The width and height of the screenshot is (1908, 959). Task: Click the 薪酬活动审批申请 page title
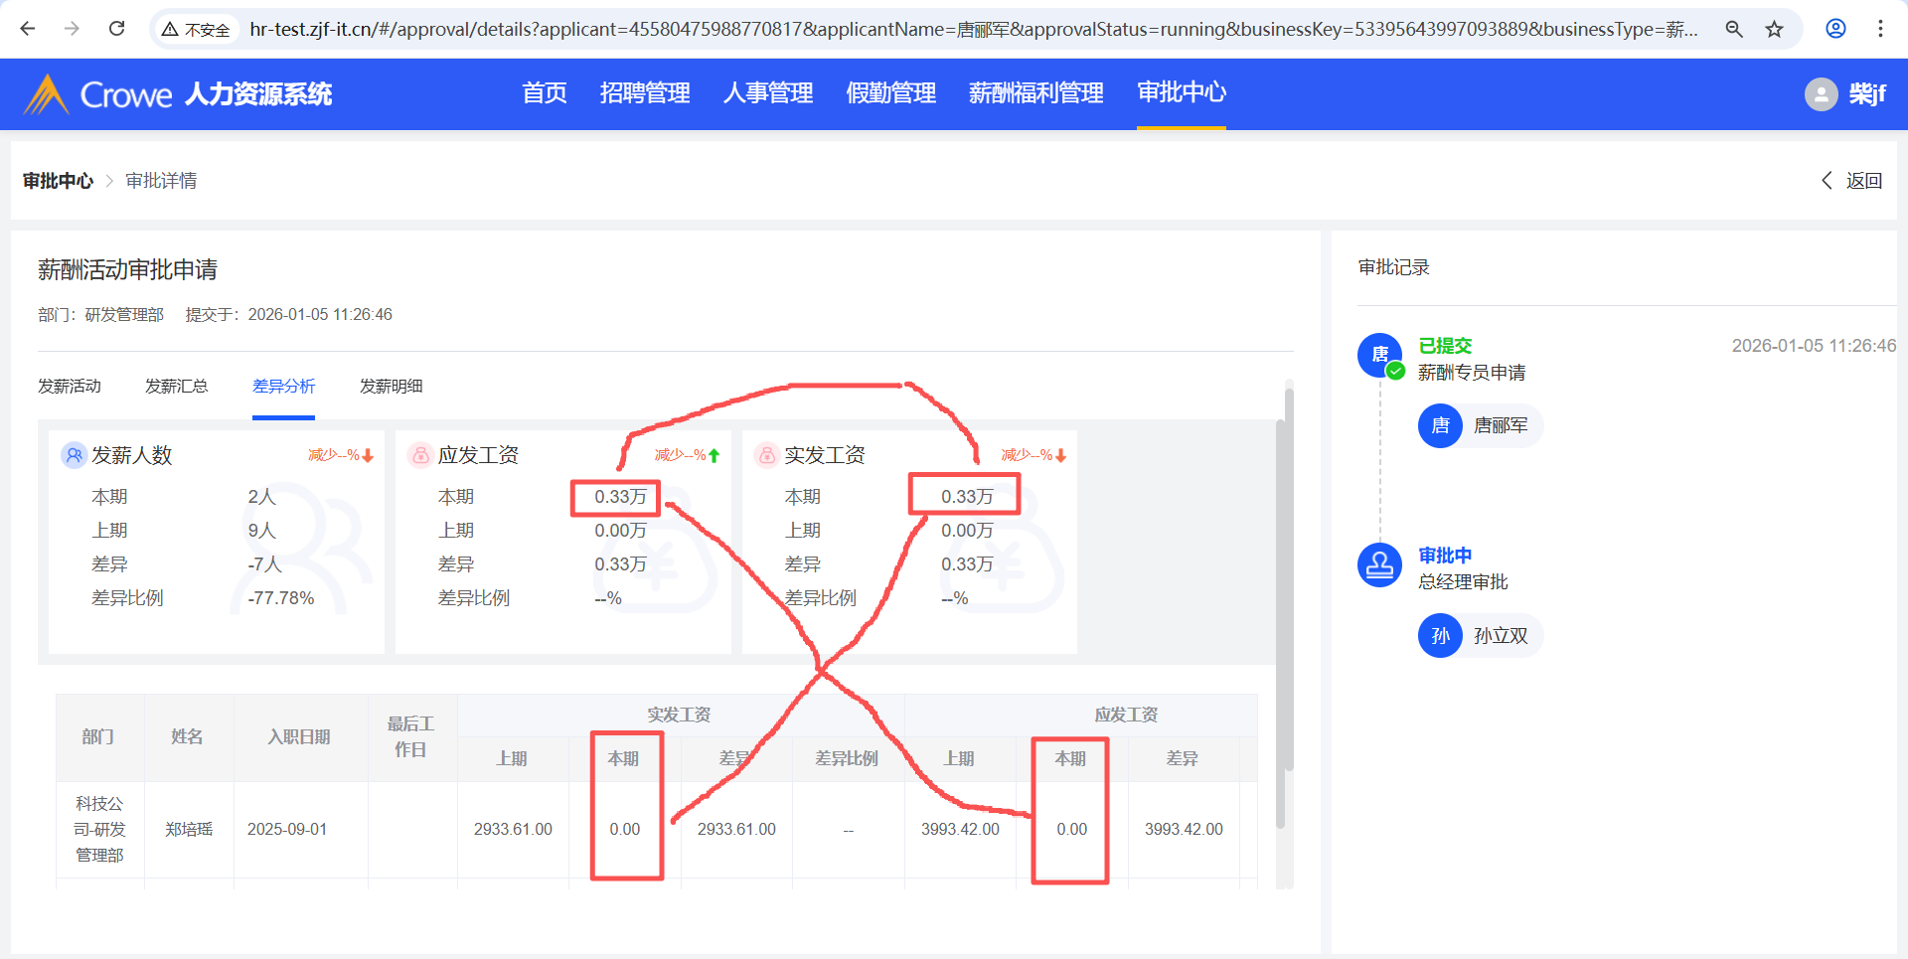pyautogui.click(x=127, y=269)
